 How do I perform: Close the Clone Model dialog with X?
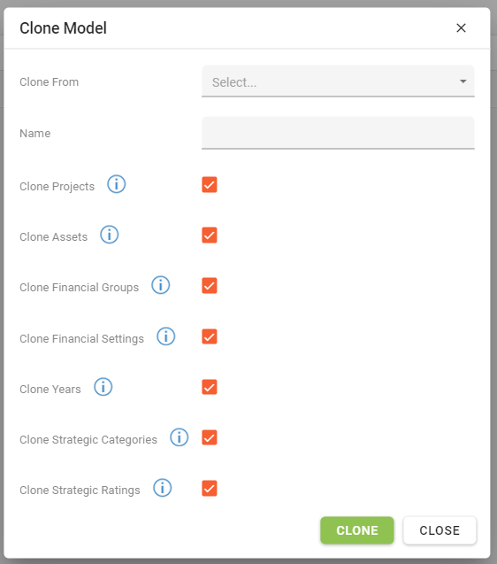tap(461, 27)
